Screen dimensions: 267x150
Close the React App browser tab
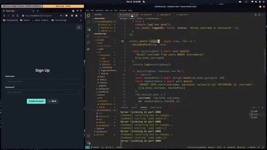click(x=33, y=11)
